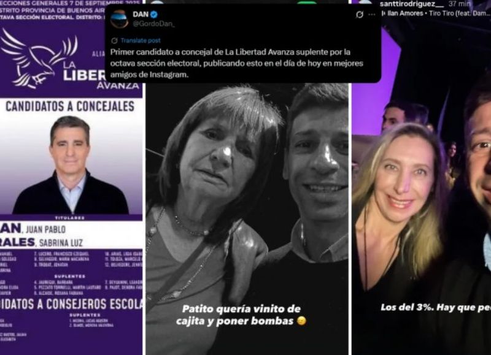Click the 37 min story timestamp
The width and height of the screenshot is (491, 355).
point(459,4)
